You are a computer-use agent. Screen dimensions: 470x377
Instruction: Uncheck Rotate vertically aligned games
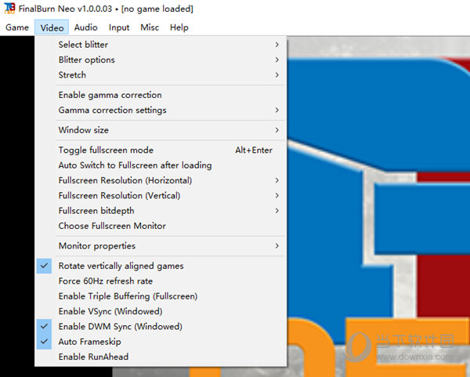click(161, 266)
